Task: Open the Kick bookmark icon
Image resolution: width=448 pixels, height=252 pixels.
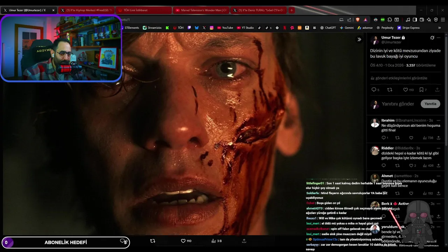Action: (x=167, y=28)
